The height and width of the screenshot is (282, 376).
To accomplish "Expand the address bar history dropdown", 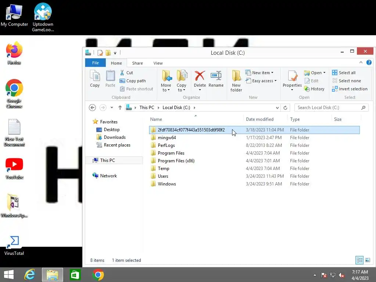I will 277,108.
